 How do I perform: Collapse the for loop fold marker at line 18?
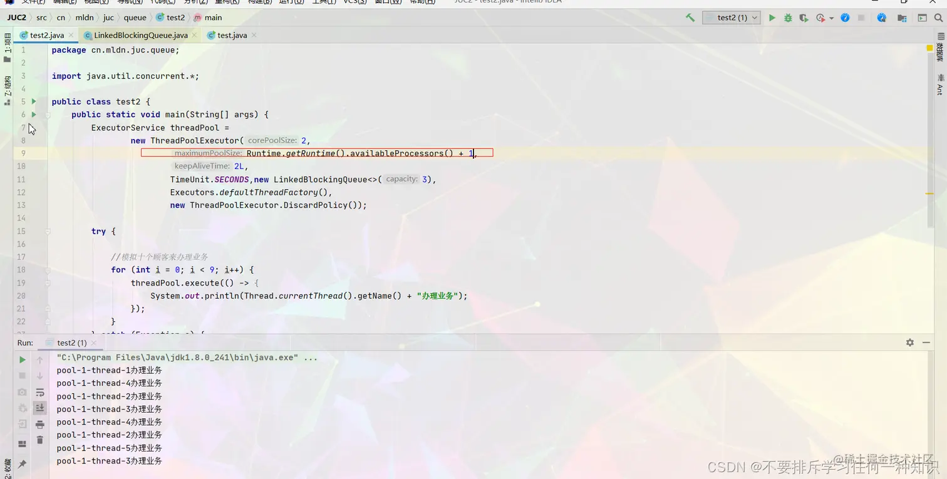[48, 270]
